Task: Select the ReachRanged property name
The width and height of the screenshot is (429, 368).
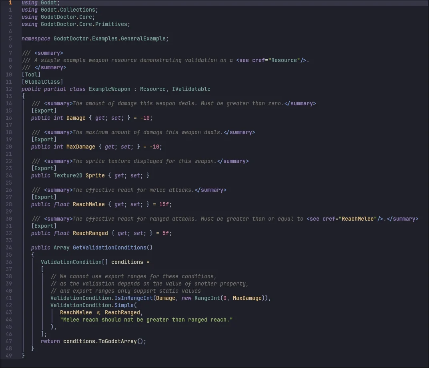Action: pos(90,233)
